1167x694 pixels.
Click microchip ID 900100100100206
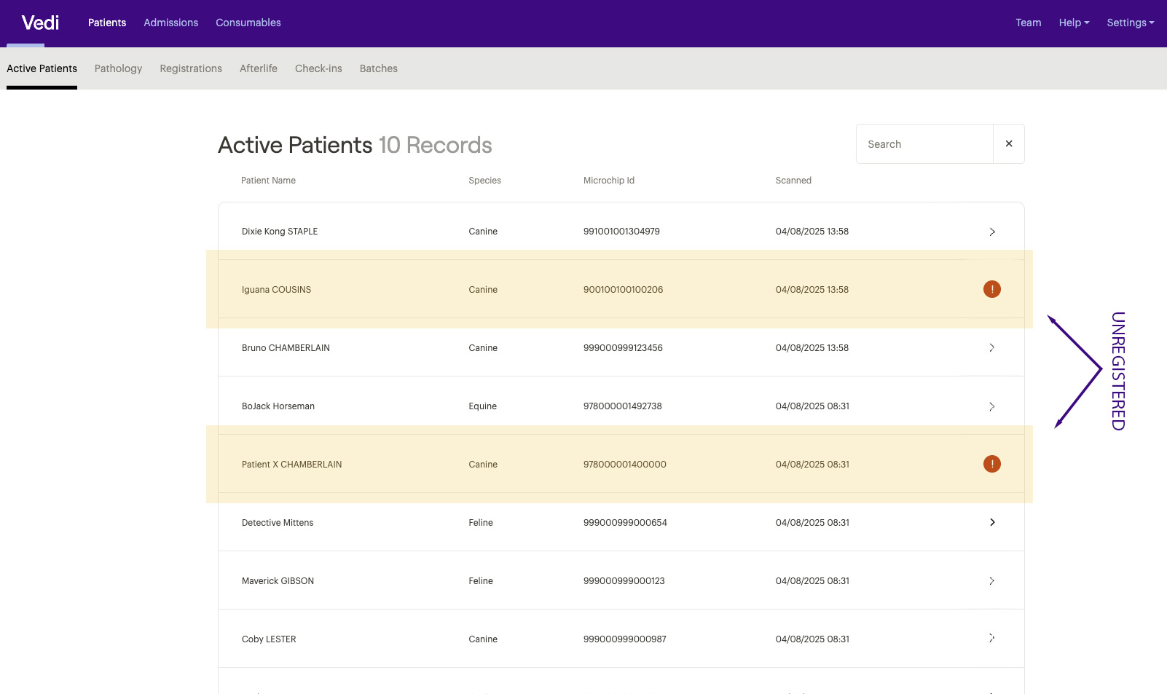(x=623, y=290)
